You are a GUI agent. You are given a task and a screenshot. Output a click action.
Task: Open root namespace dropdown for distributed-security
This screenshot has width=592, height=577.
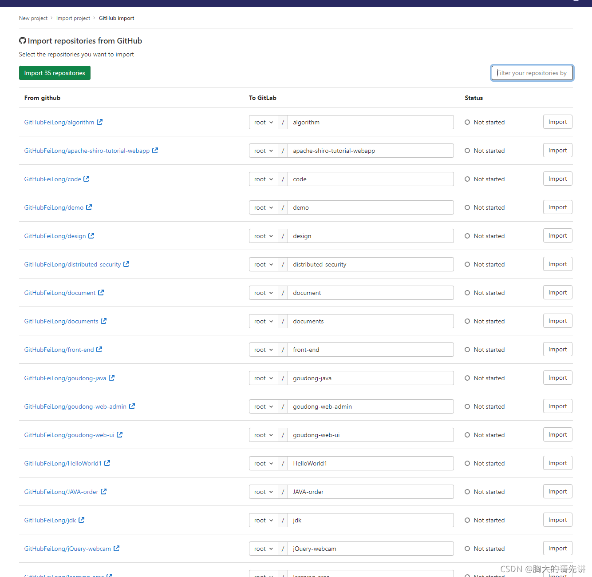[x=264, y=264]
